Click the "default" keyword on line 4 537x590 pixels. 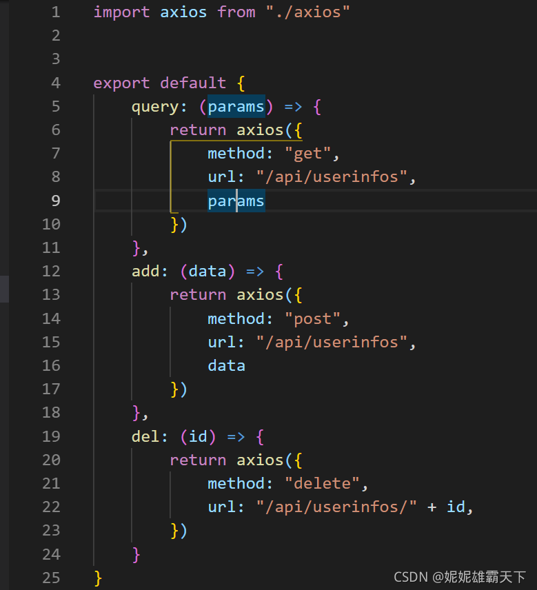coord(193,83)
